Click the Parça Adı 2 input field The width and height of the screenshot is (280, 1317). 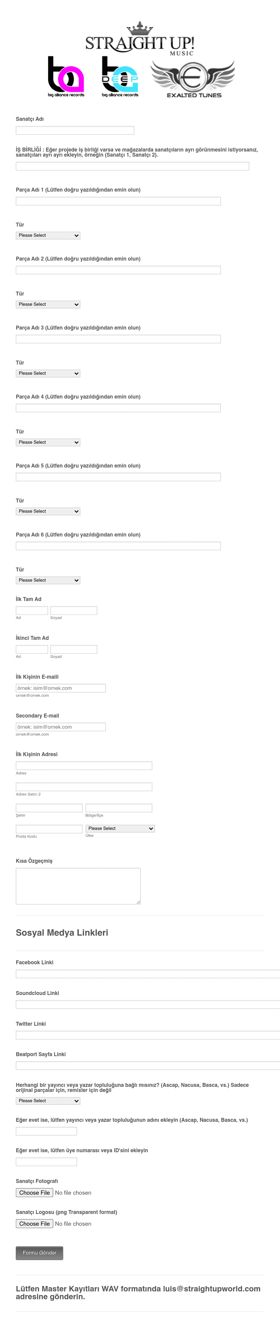[x=118, y=270]
